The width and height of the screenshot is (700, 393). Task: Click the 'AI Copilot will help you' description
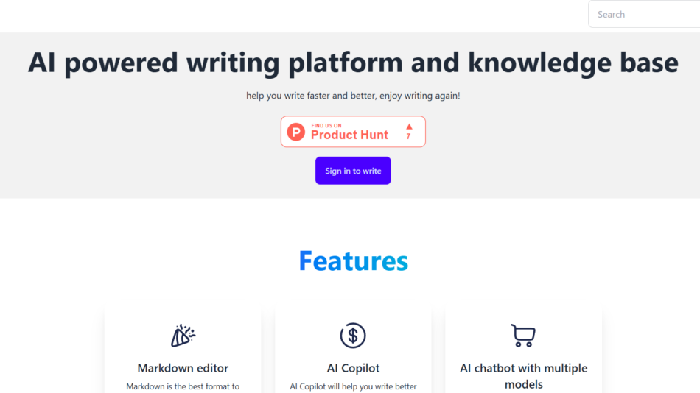click(353, 386)
